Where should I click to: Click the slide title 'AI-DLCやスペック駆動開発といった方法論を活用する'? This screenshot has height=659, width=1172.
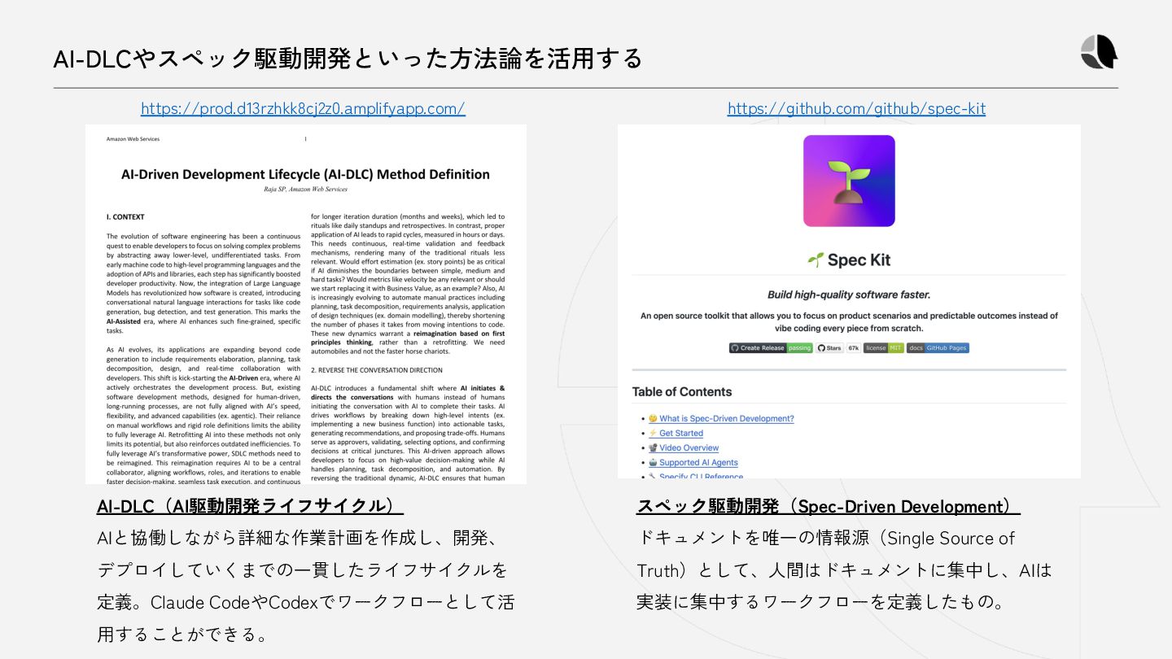pos(348,59)
